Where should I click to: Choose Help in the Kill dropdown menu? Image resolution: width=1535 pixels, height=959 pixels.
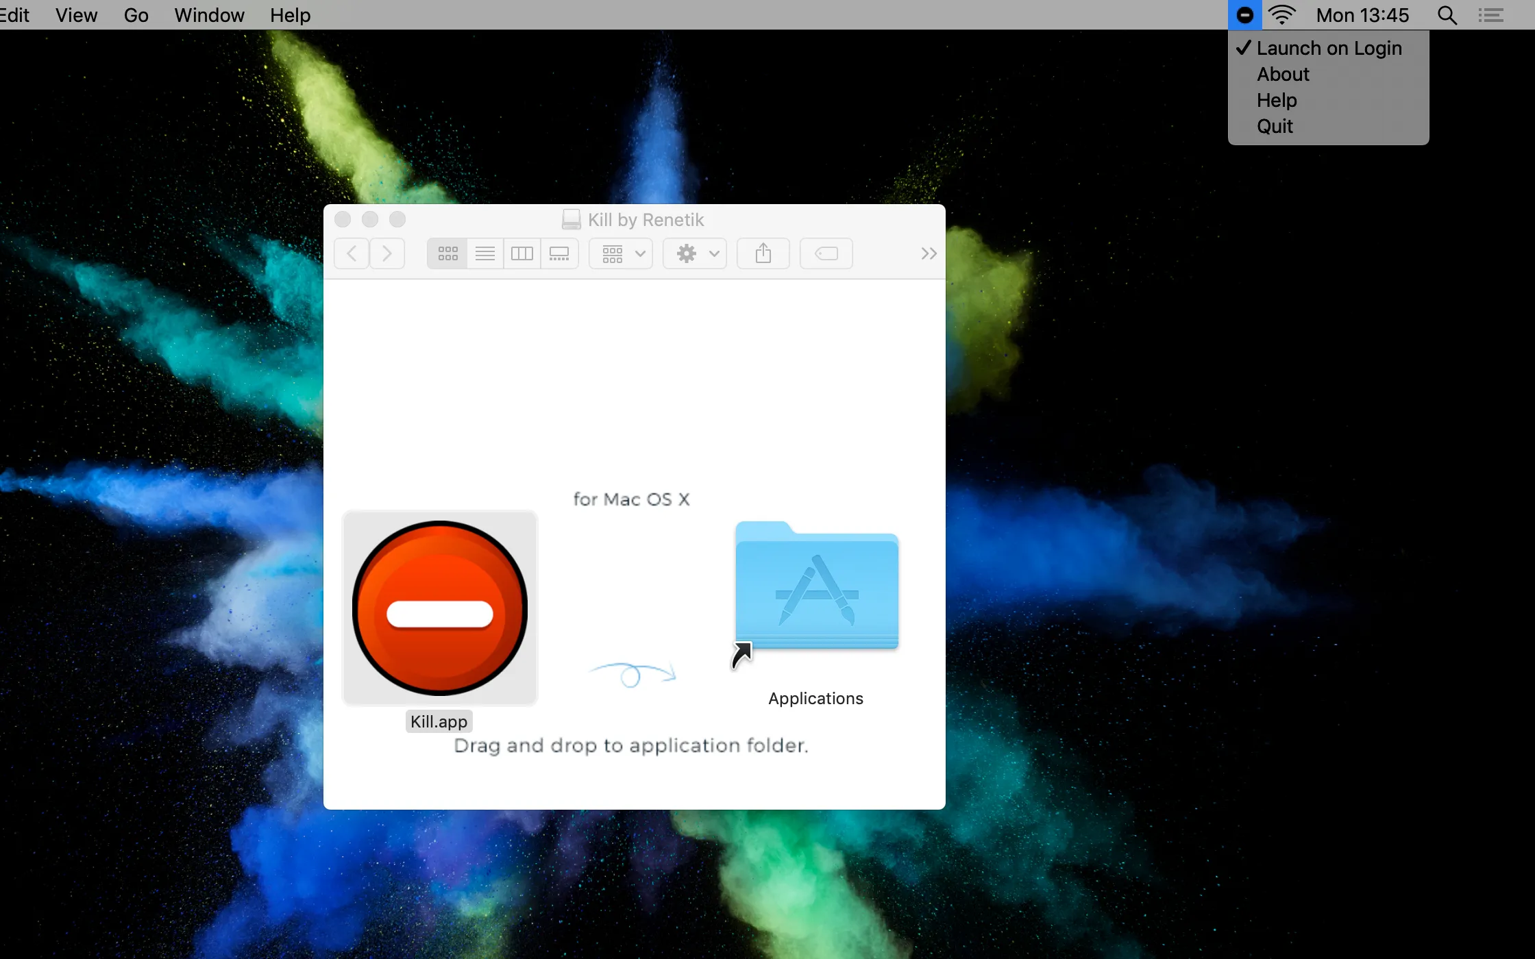tap(1328, 100)
